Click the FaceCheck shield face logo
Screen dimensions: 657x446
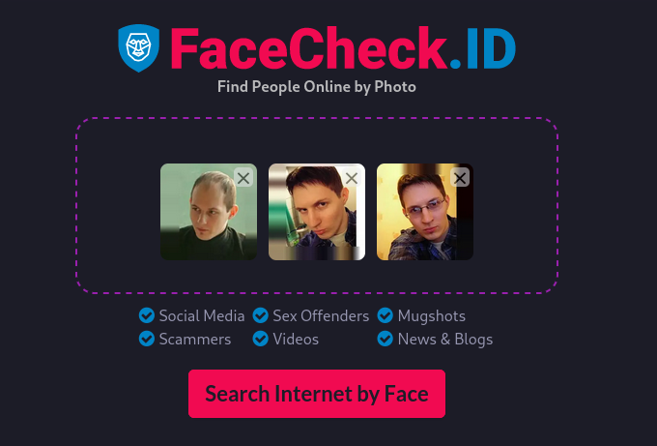[x=139, y=47]
